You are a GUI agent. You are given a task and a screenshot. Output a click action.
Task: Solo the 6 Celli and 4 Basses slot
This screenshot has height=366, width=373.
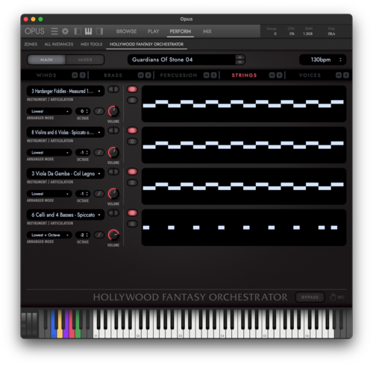click(116, 213)
